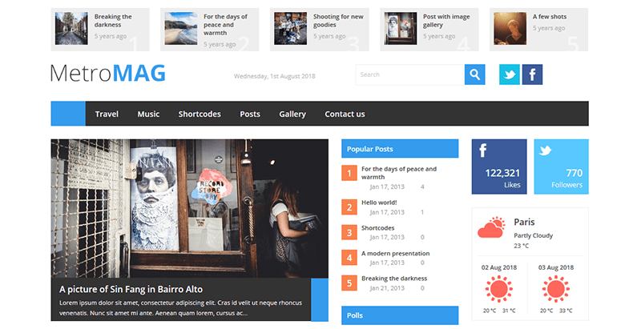641x329 pixels.
Task: Open top-strip link 'A few shots'
Action: point(550,17)
